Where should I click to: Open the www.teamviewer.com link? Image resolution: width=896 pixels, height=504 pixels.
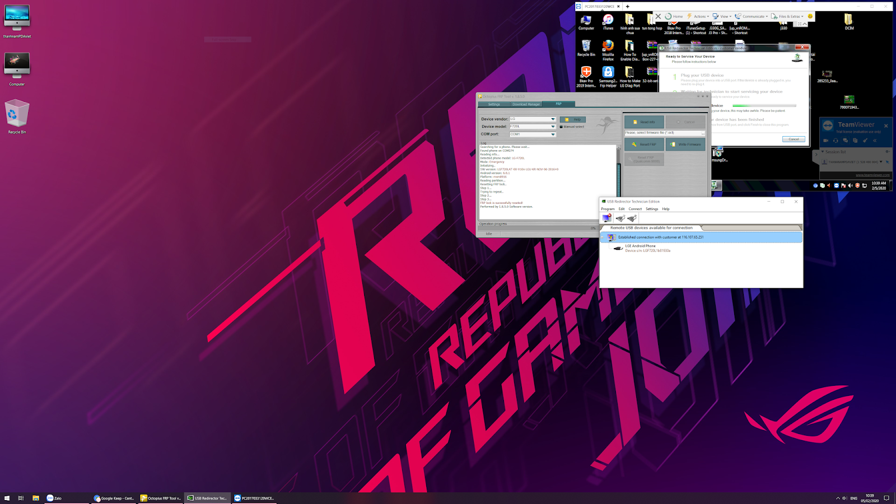pos(872,175)
